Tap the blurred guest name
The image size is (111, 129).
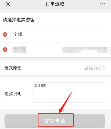tap(19, 50)
